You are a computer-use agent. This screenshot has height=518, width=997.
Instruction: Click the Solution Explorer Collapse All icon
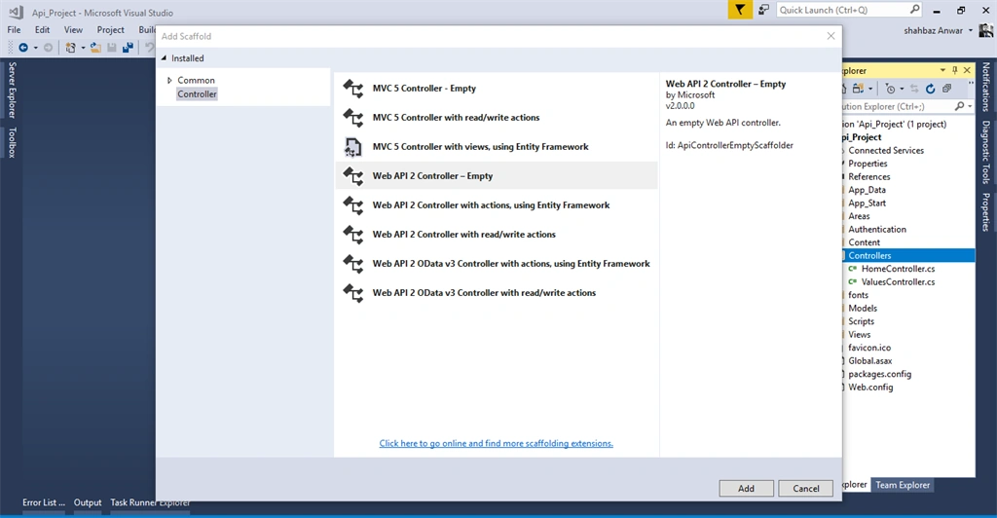(x=946, y=89)
